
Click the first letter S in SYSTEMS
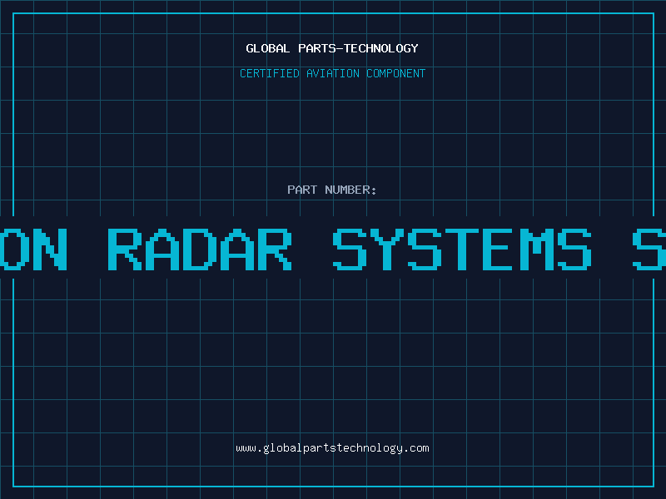click(350, 249)
